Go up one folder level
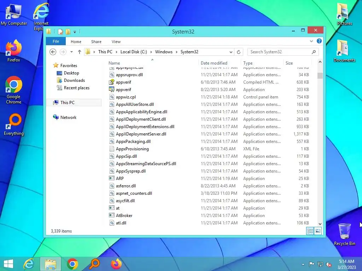Screen dimensions: 362x271 click(x=80, y=52)
